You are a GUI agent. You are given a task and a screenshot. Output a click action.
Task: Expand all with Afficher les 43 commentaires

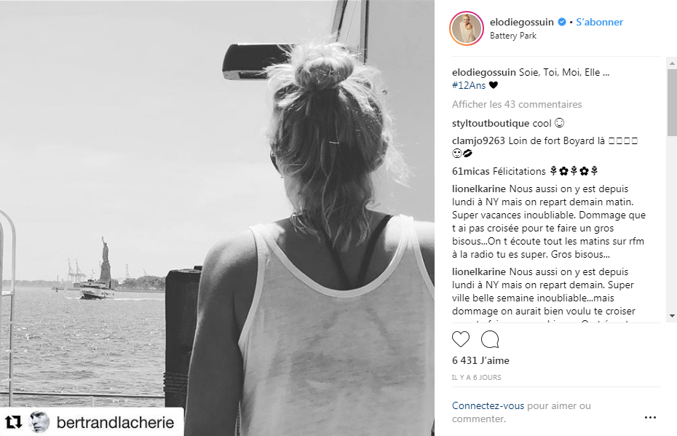[x=517, y=105]
